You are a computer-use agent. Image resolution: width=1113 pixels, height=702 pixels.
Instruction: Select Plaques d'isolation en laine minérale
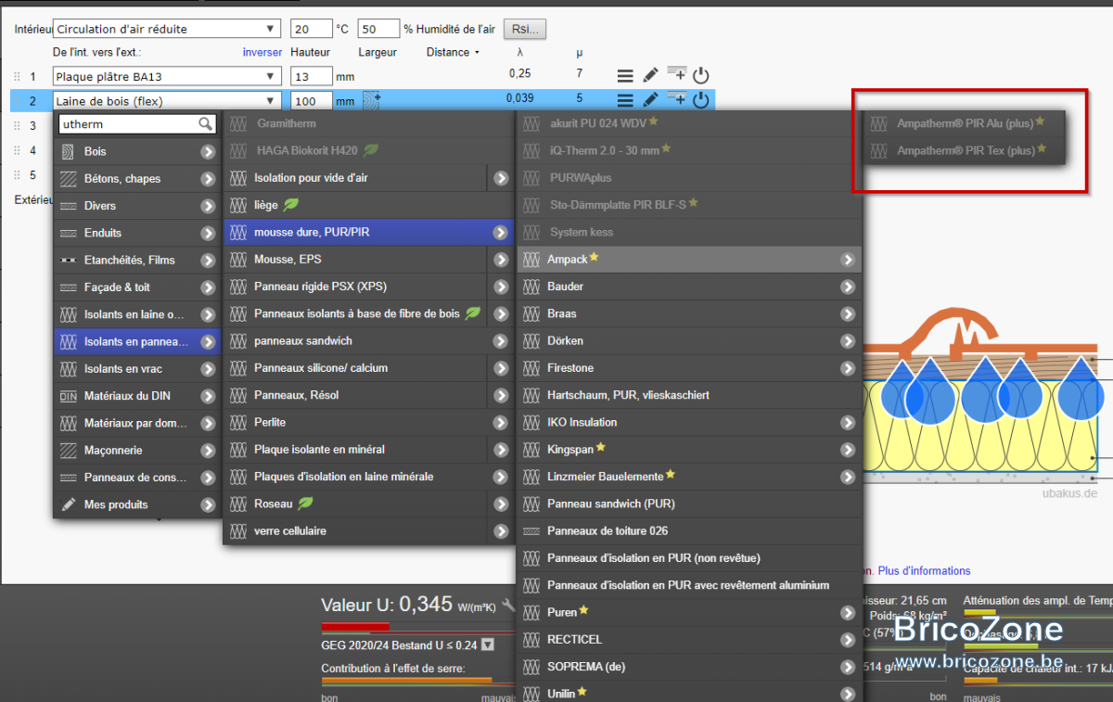coord(368,477)
